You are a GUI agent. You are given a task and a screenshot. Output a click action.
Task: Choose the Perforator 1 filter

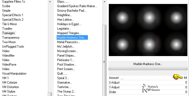(66, 60)
